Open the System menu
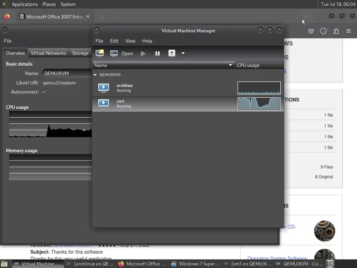The image size is (357, 268). (x=68, y=4)
